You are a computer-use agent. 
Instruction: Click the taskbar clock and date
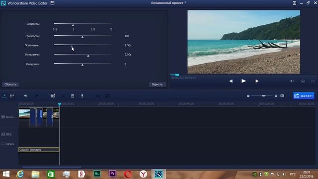pyautogui.click(x=307, y=174)
